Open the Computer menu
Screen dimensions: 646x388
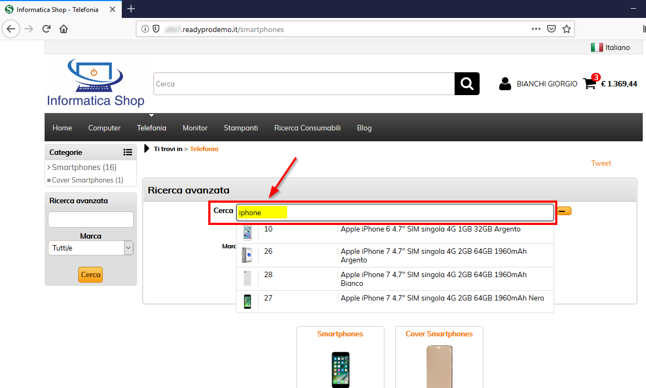click(104, 128)
